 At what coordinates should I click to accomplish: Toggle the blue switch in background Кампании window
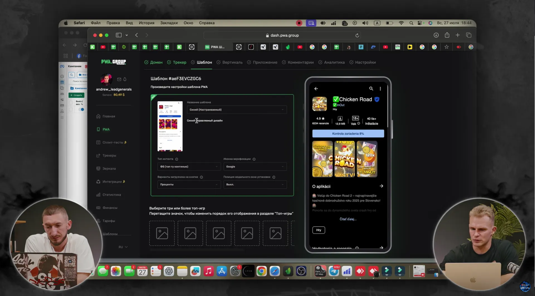tap(81, 110)
